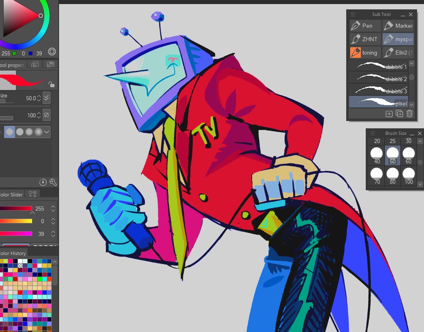Select the Marker sub tool group
The image size is (424, 332).
point(398,26)
